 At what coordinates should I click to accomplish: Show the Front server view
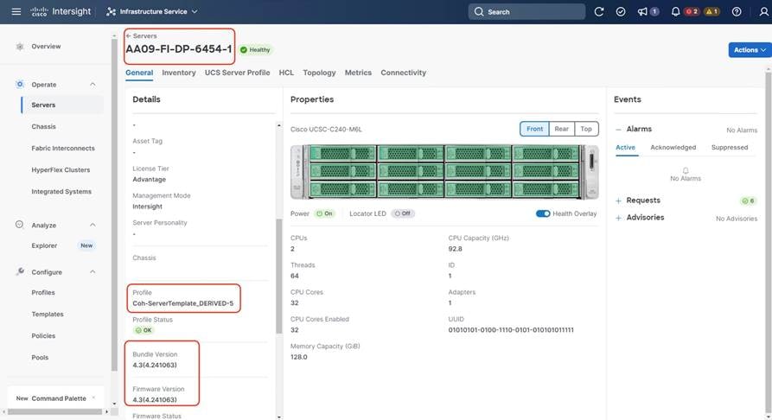[x=534, y=129]
